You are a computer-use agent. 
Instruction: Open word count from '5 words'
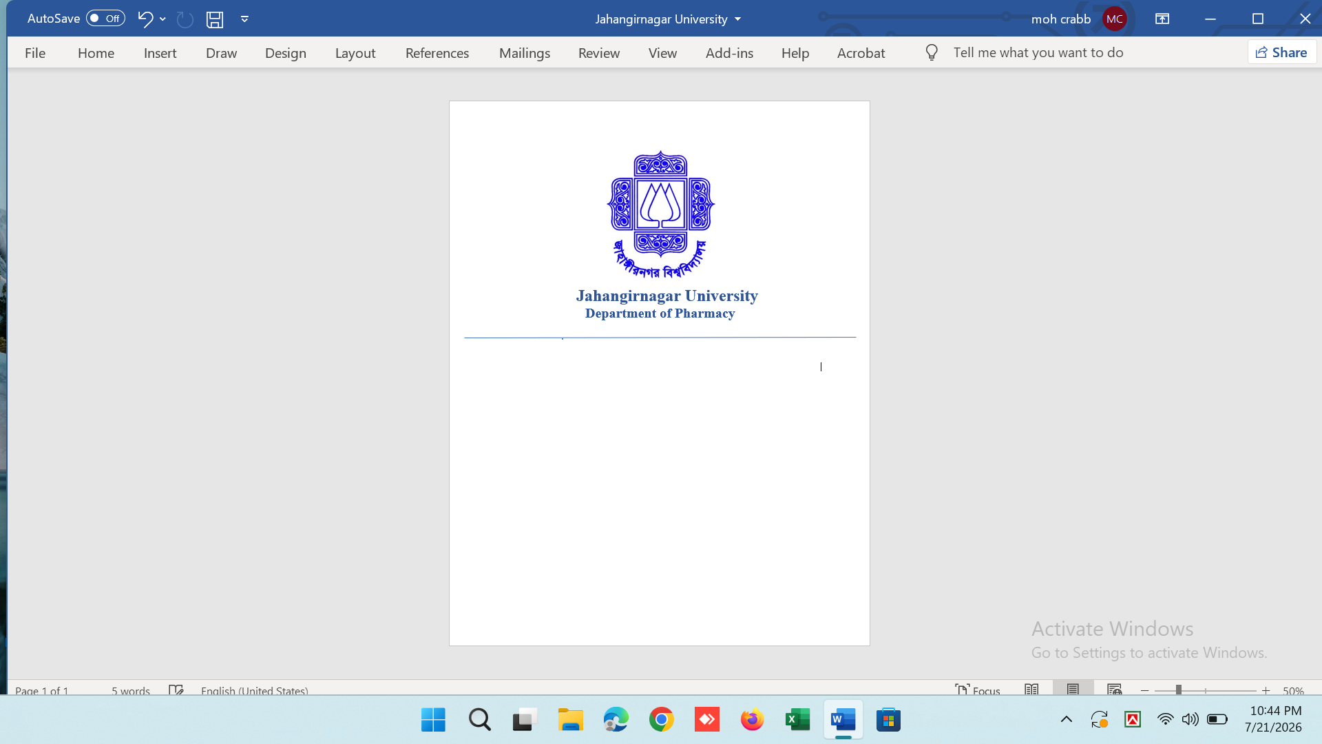click(131, 690)
